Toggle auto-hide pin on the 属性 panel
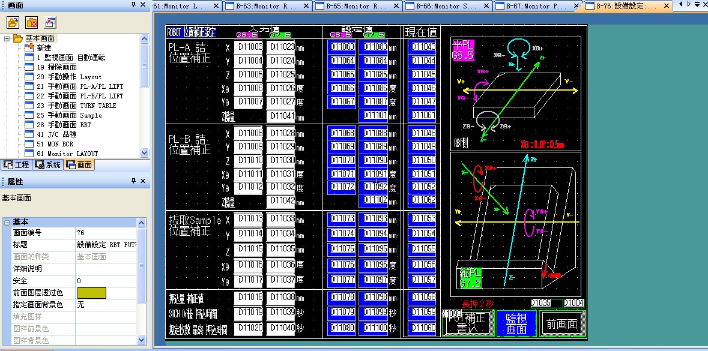Screen dimensions: 708x351 pos(133,181)
